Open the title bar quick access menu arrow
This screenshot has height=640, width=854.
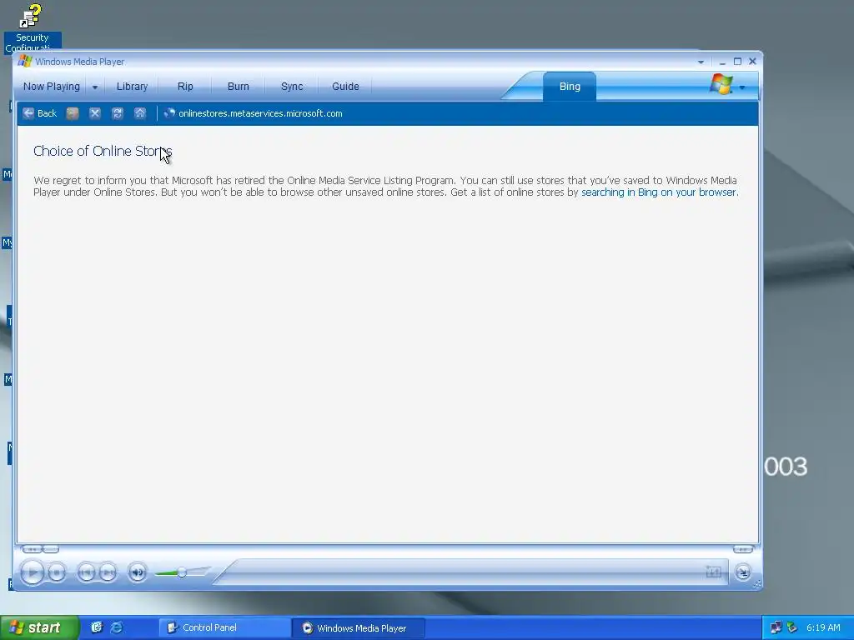pyautogui.click(x=701, y=62)
